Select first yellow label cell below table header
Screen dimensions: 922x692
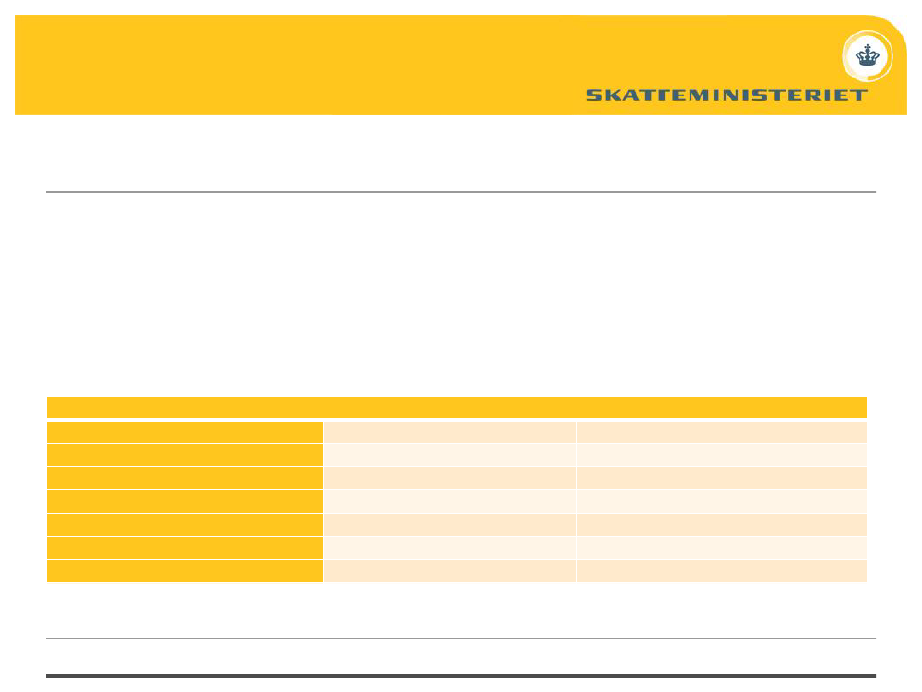[x=184, y=432]
